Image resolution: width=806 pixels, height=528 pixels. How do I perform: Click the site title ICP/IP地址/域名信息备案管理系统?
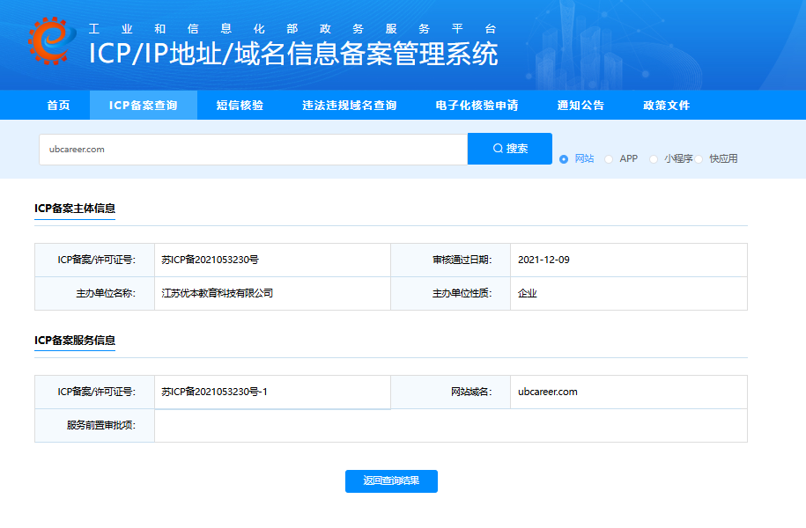click(x=293, y=54)
